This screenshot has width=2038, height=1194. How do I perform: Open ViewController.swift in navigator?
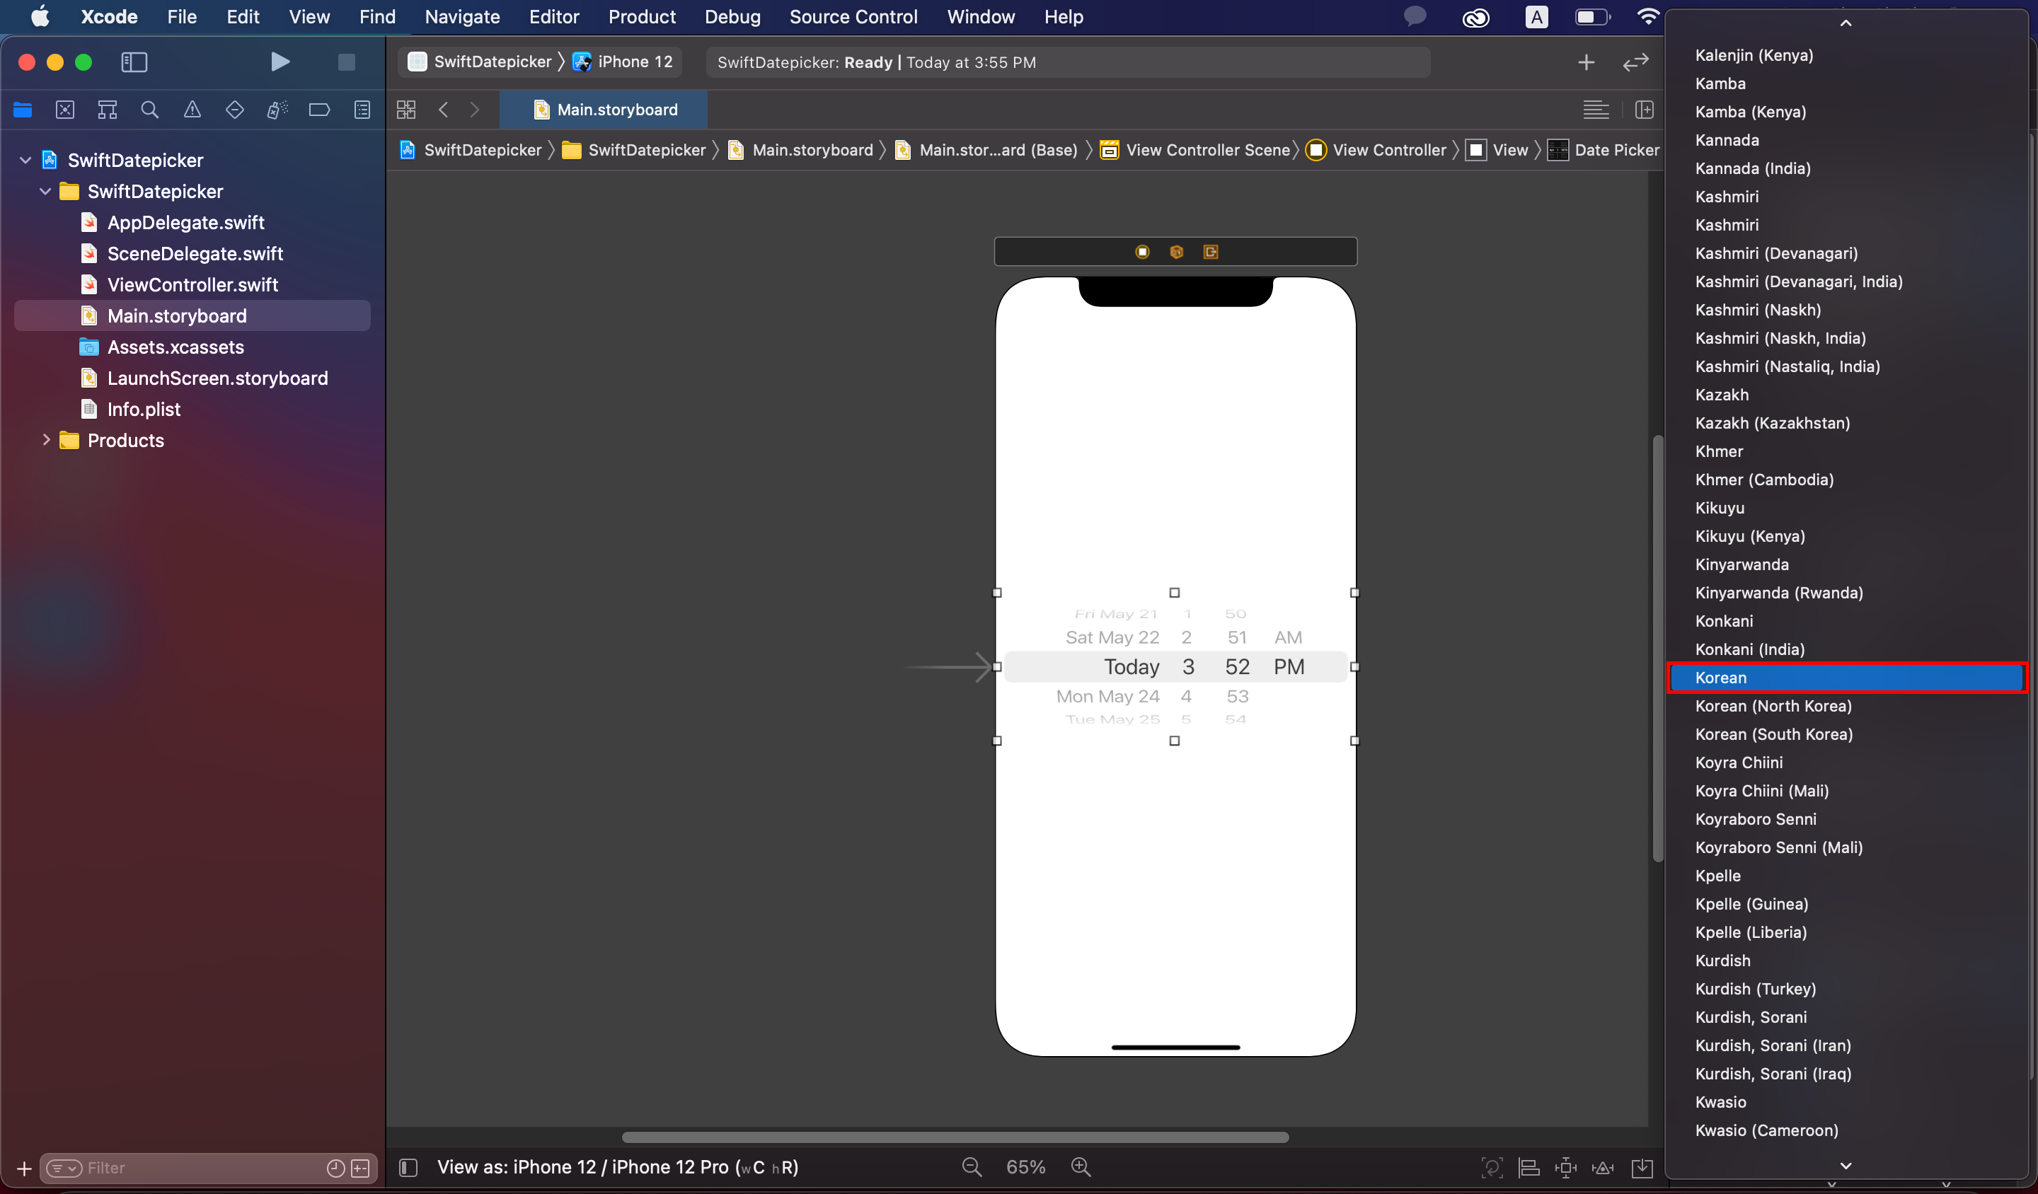click(192, 284)
